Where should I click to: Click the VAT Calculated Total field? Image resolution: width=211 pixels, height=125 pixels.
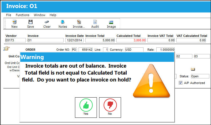[191, 40]
